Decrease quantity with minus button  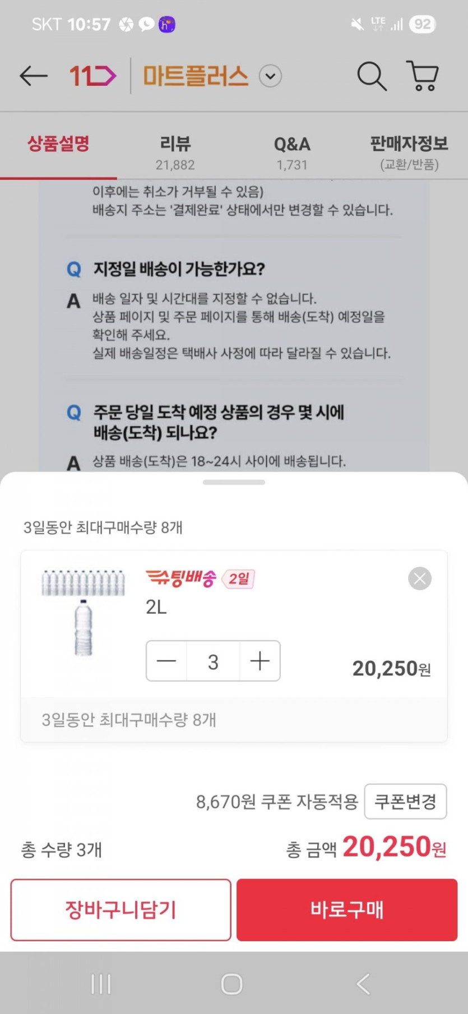pyautogui.click(x=166, y=661)
